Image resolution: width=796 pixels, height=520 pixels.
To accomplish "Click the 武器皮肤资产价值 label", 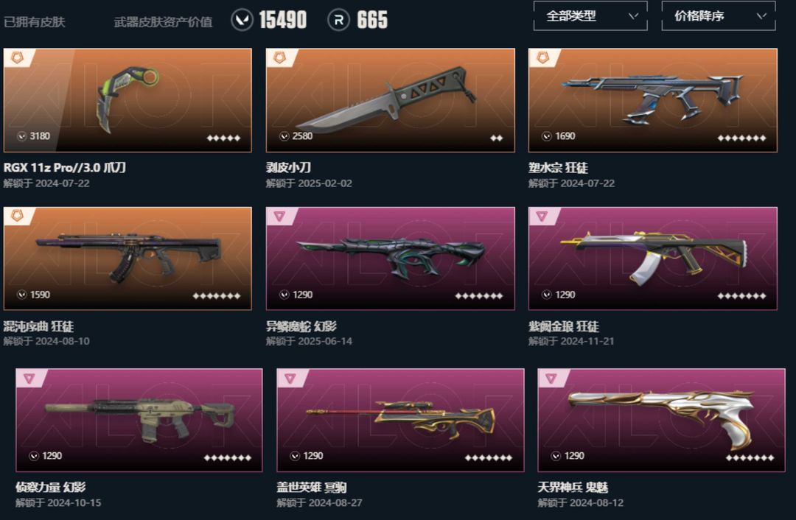I will click(x=163, y=22).
